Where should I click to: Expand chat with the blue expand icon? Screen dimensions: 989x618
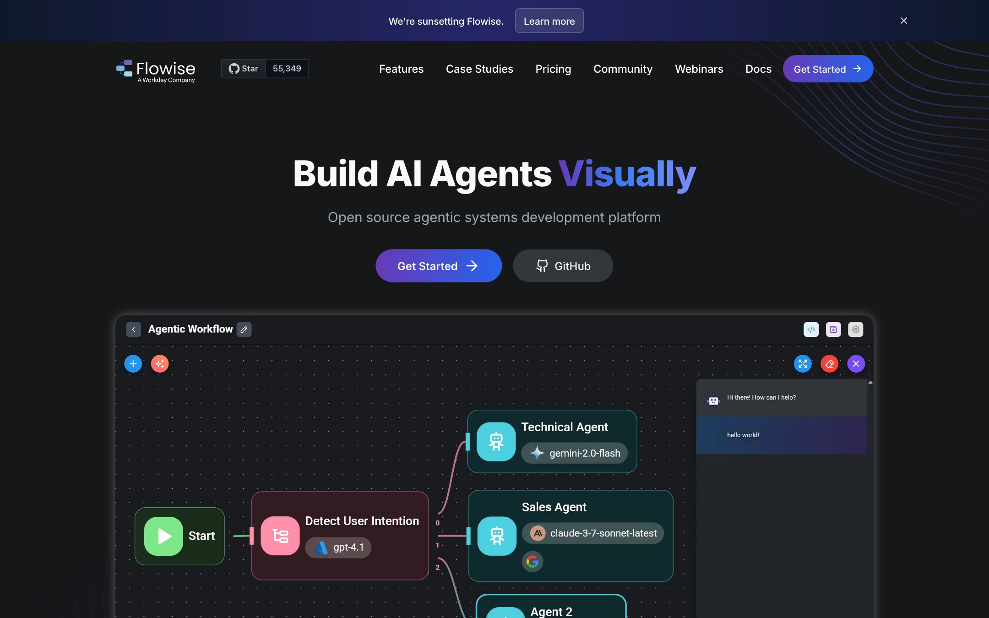(x=803, y=364)
